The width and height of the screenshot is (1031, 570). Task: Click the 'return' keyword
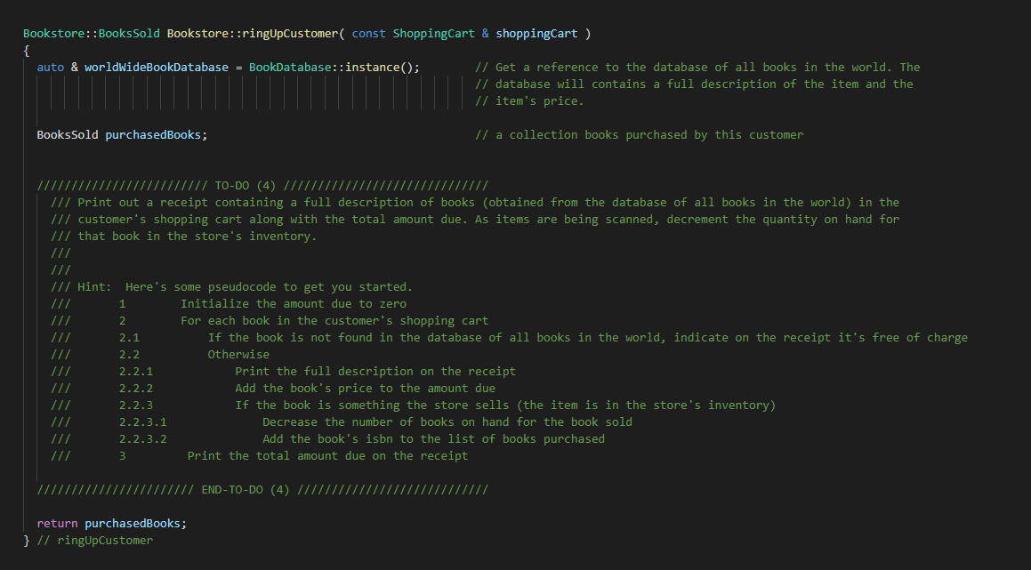pyautogui.click(x=57, y=524)
